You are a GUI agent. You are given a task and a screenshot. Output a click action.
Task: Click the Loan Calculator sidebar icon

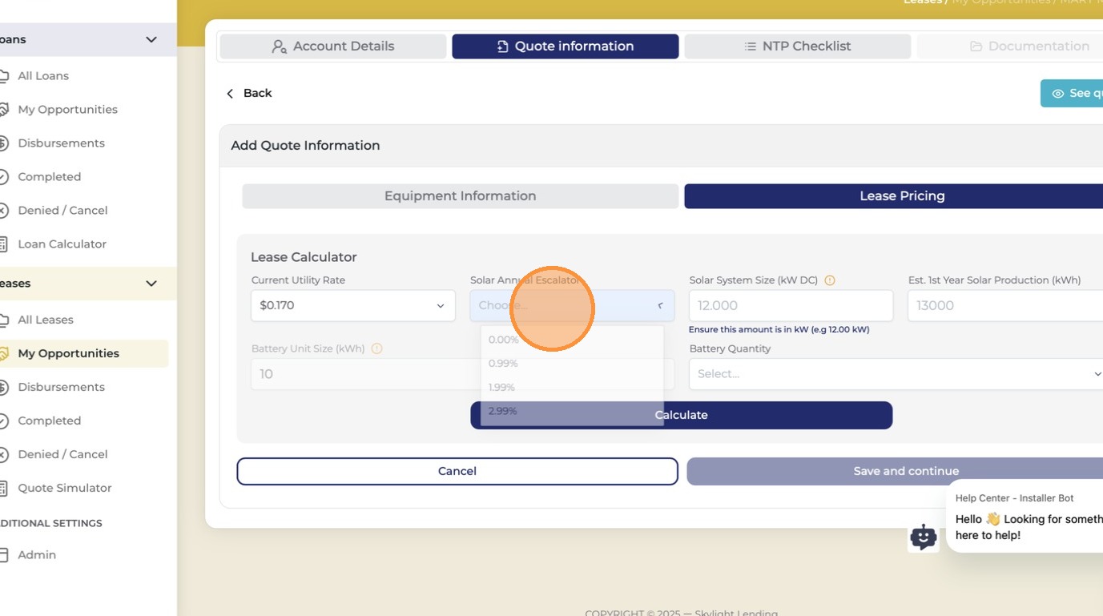click(x=3, y=244)
